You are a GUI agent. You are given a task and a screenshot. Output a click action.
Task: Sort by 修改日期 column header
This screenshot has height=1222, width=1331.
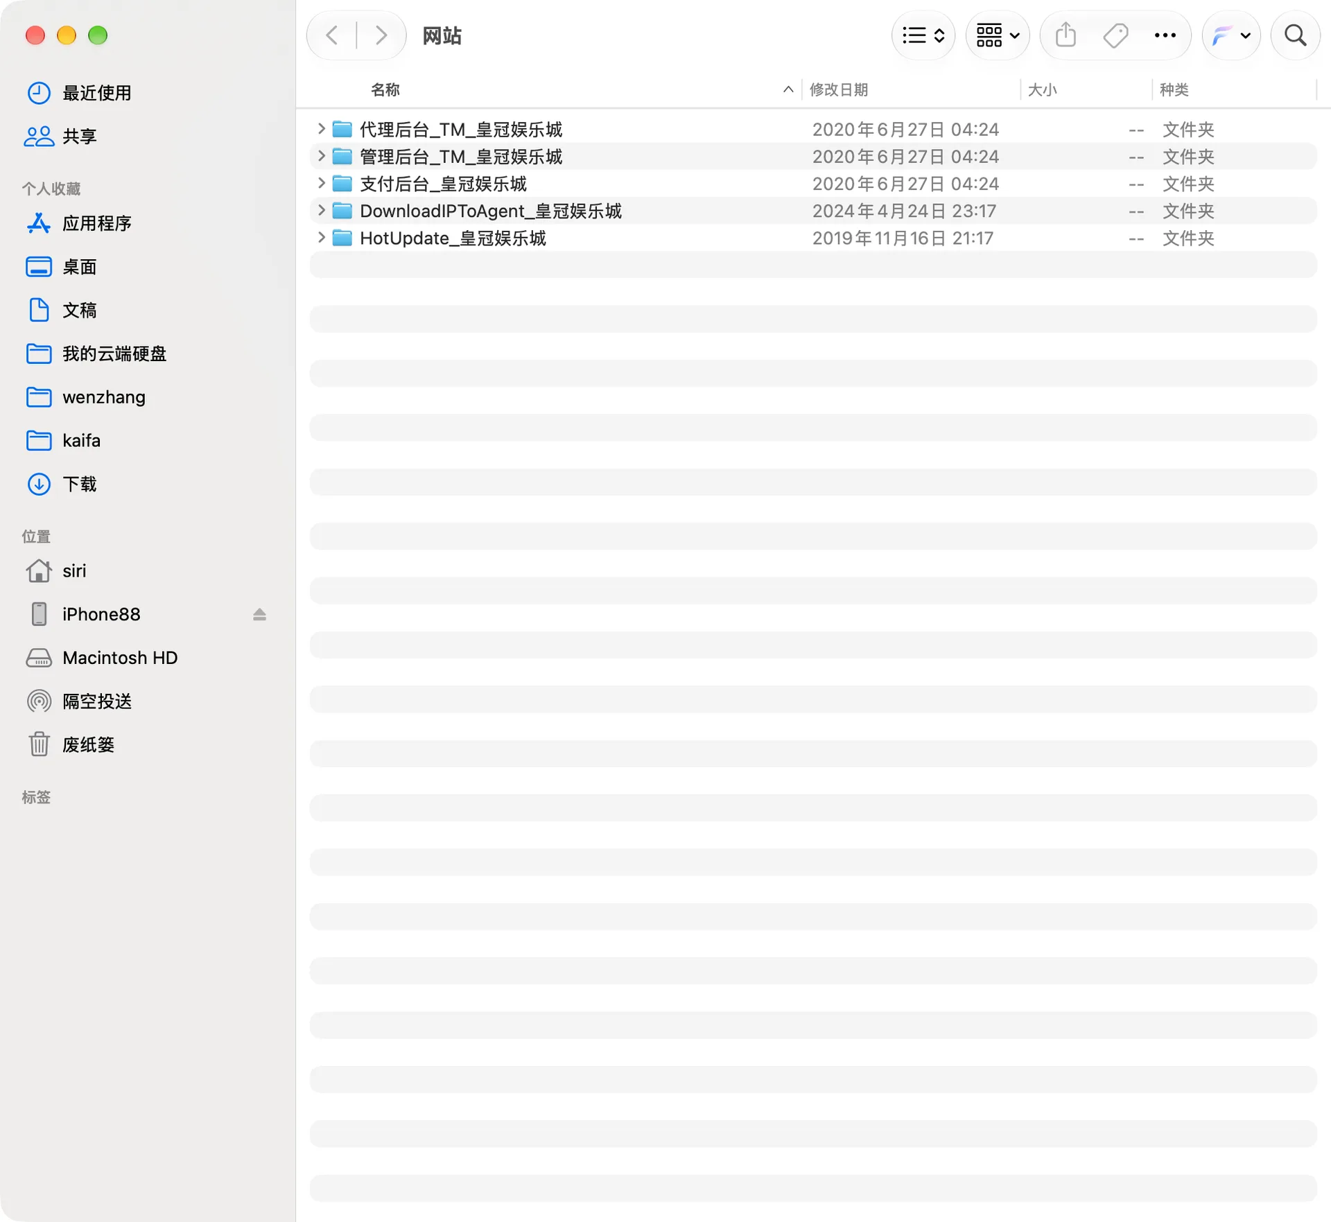point(839,89)
